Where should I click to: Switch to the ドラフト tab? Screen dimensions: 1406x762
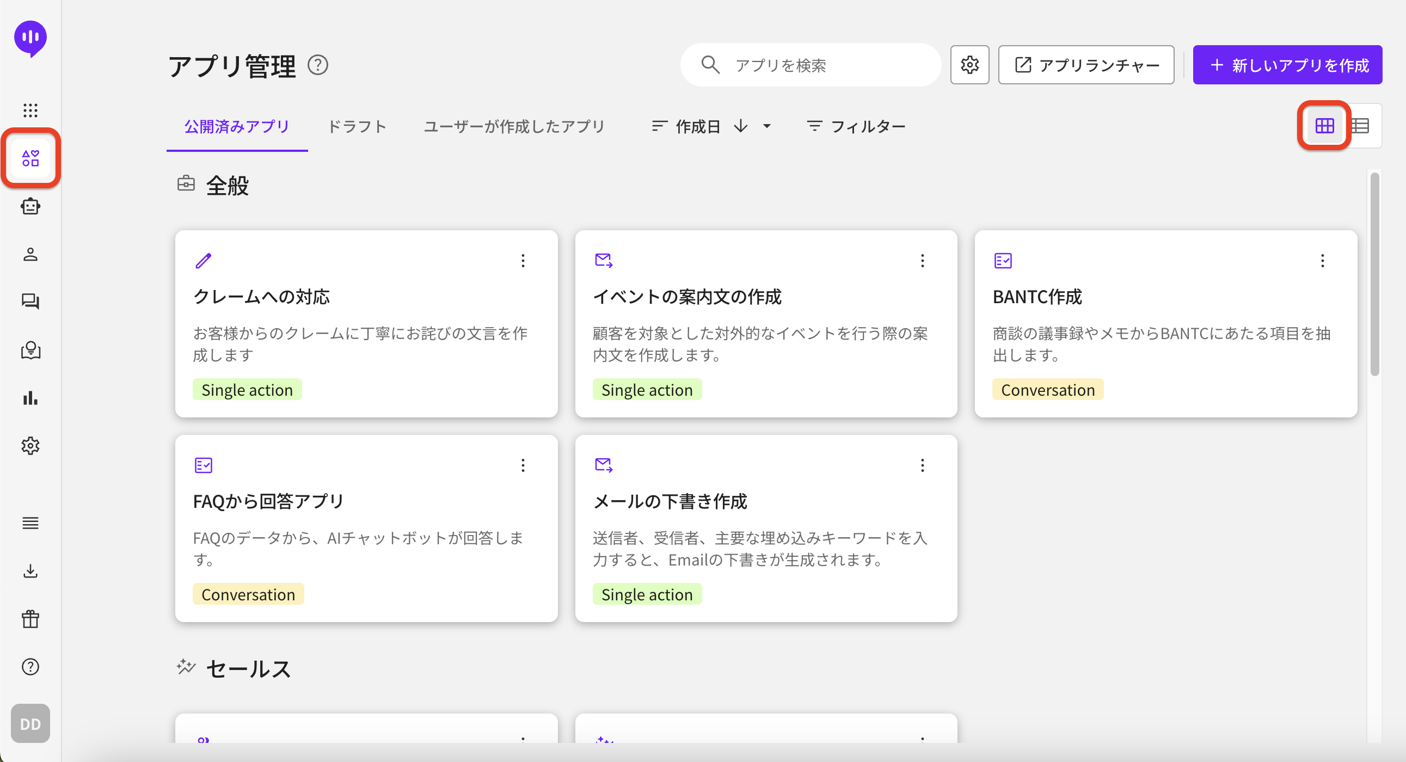tap(357, 126)
